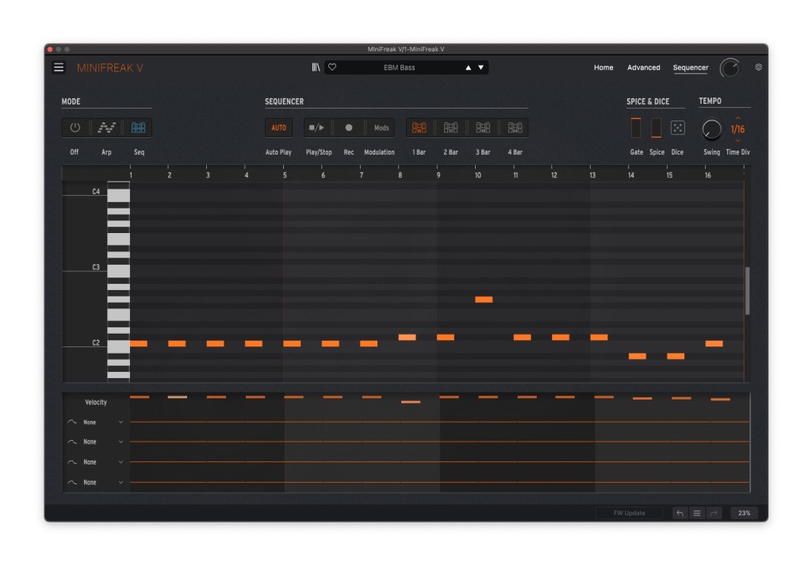Select the next preset with down arrow
Image resolution: width=812 pixels, height=566 pixels.
coord(481,67)
